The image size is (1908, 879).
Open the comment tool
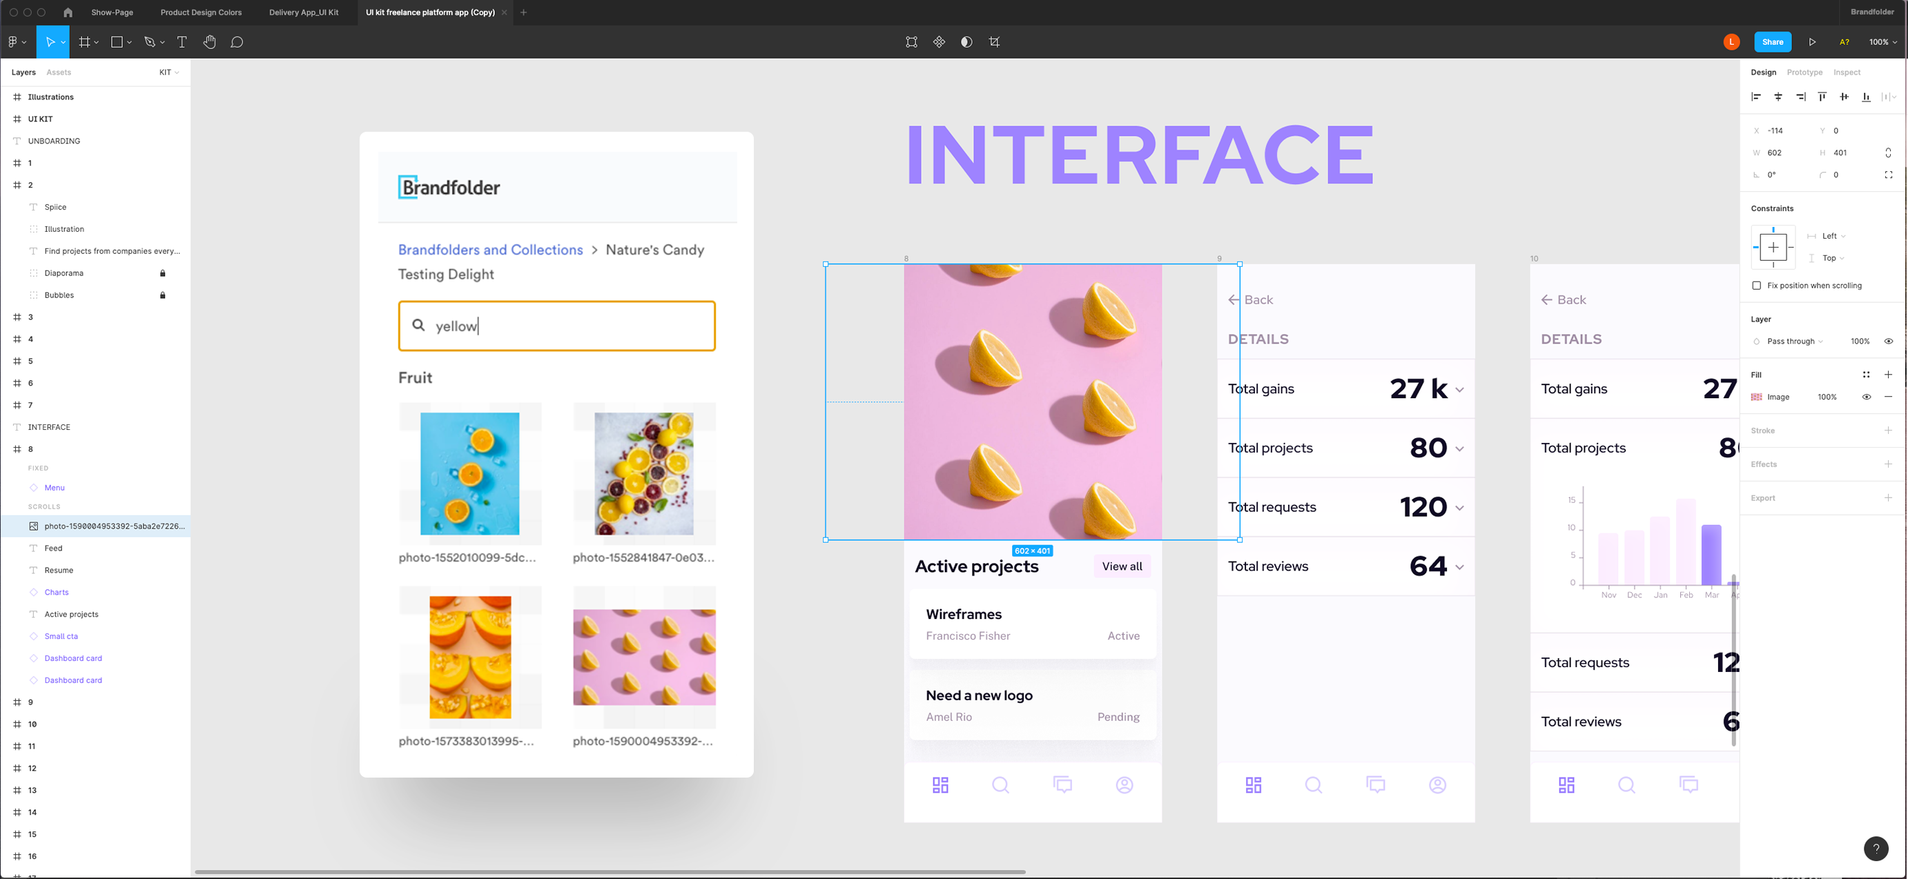(237, 41)
